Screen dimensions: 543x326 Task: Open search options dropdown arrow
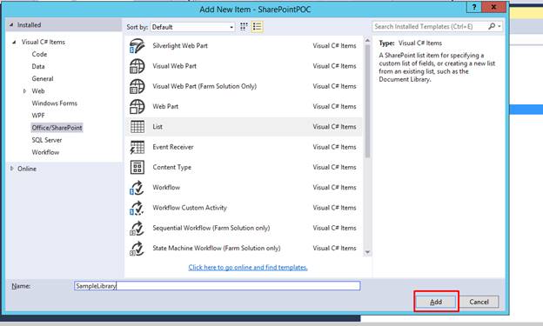(x=499, y=26)
